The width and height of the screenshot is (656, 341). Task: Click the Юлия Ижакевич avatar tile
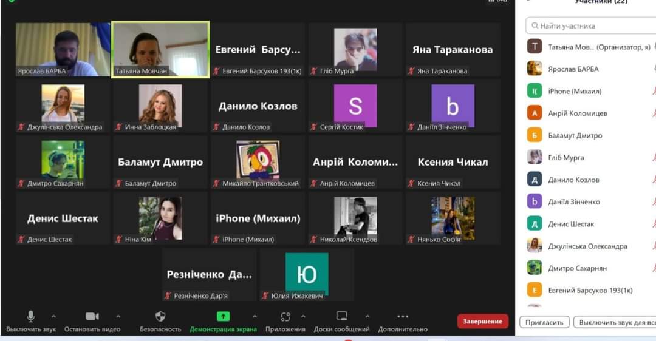point(307,274)
